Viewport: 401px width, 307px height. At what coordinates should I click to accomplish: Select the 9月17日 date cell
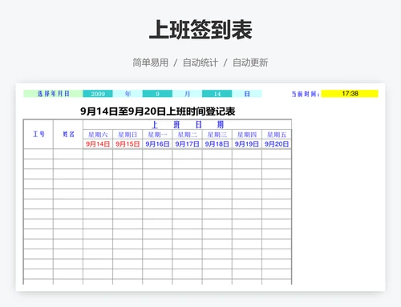pyautogui.click(x=187, y=144)
